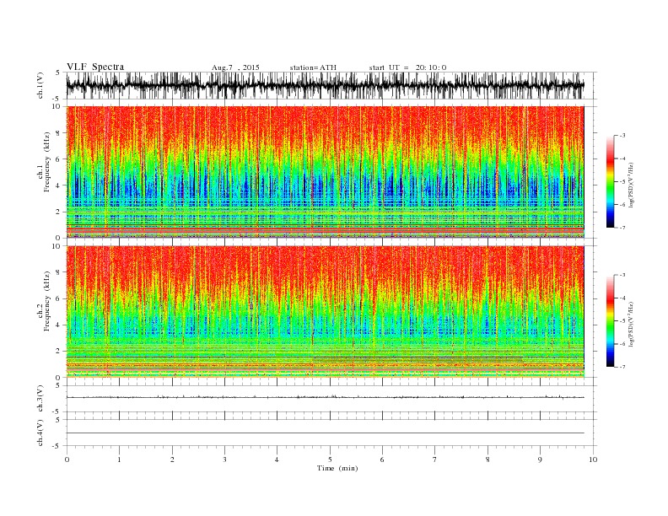This screenshot has height=516, width=668.
Task: Select the "ch.3(V)" axis label
Action: coord(40,399)
